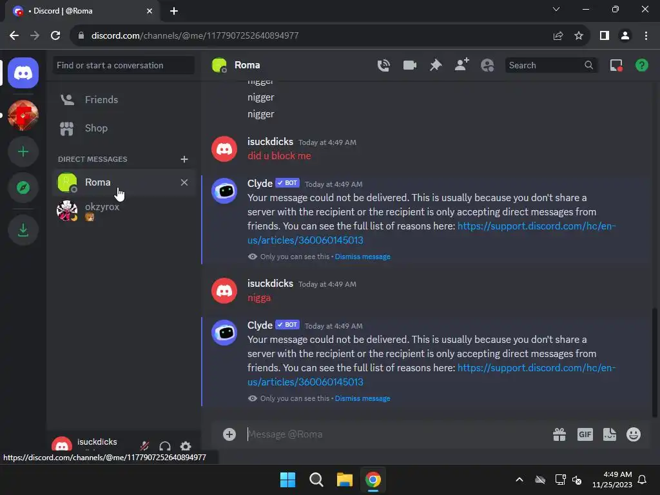Click the chat Search field
Screen dimensions: 660x495
551,65
